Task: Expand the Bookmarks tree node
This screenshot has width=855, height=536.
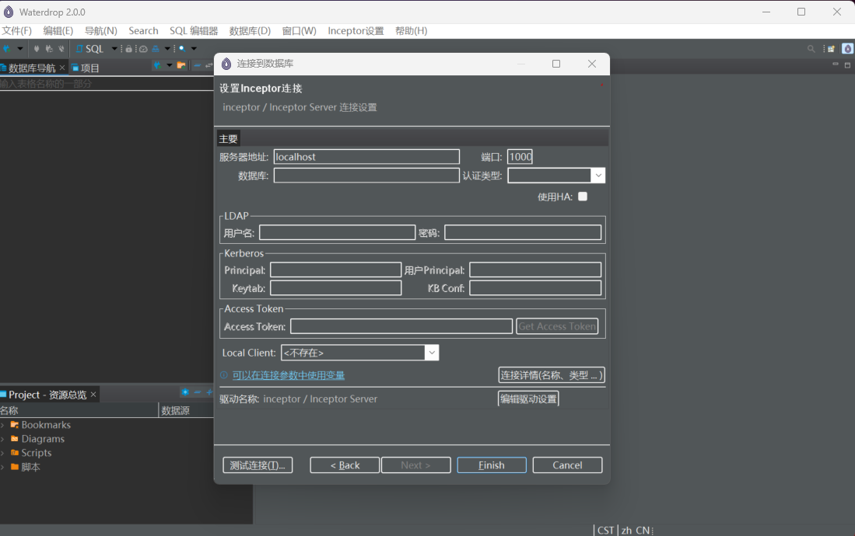Action: click(x=3, y=425)
